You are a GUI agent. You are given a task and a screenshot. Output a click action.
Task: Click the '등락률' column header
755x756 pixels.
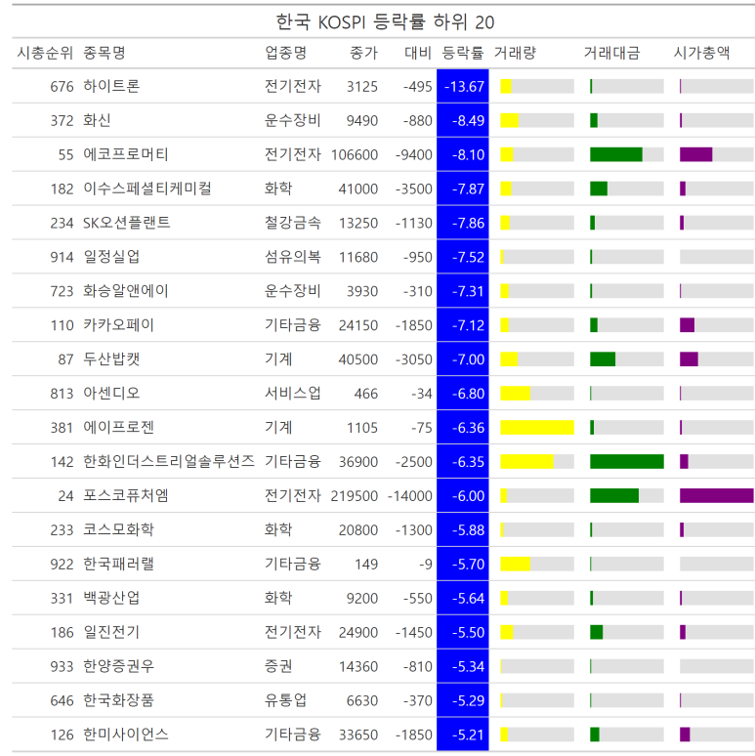coord(463,53)
